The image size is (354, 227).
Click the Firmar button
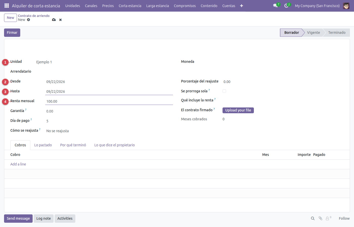click(12, 33)
